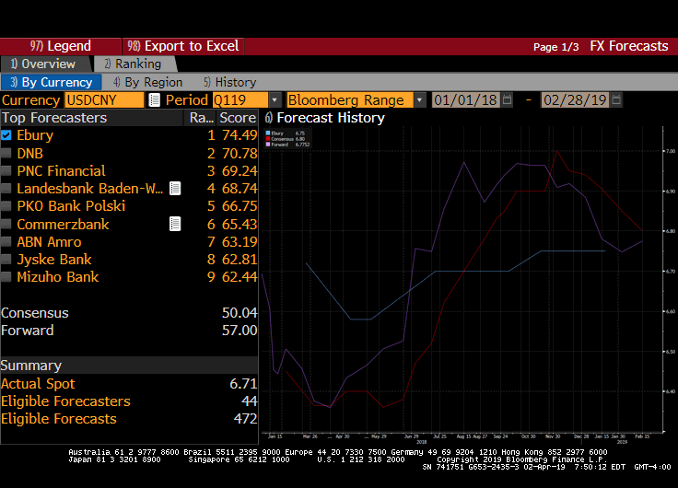The width and height of the screenshot is (678, 488).
Task: Sort by the Ra... rank column header
Action: tap(202, 118)
